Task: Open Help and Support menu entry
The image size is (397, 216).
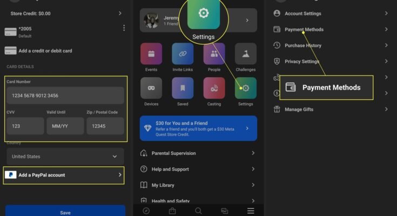Action: click(198, 169)
